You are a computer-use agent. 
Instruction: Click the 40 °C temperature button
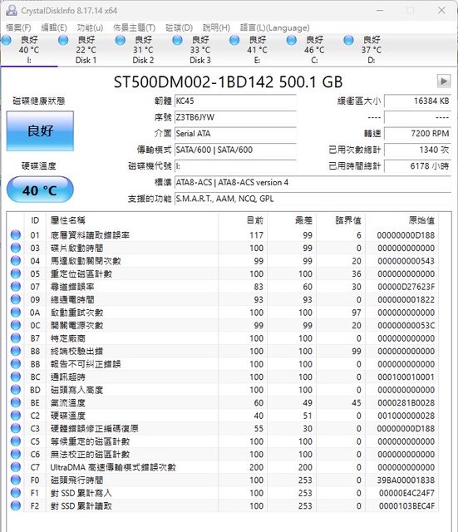coord(40,190)
